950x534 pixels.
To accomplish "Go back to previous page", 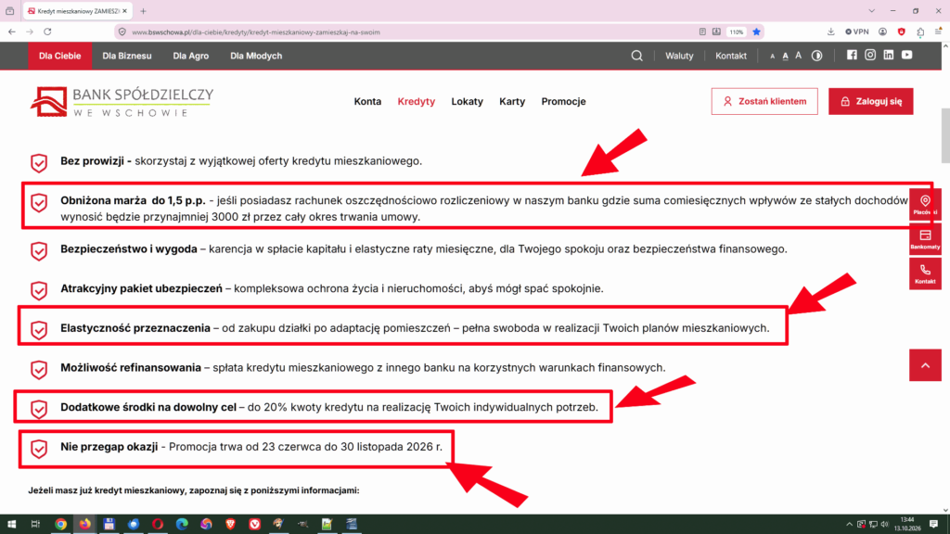I will pos(12,32).
